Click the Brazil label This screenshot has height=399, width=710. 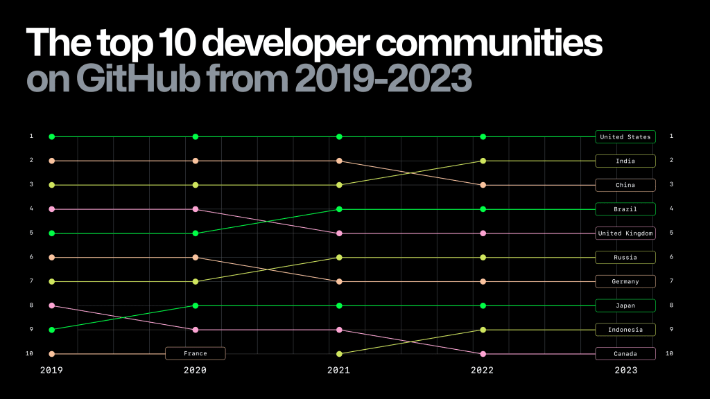625,209
